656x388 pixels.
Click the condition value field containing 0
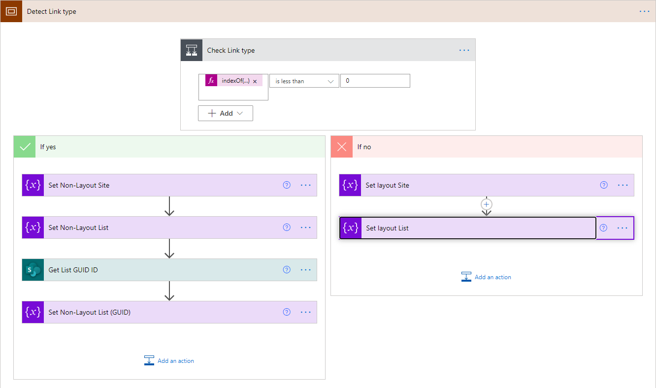tap(375, 81)
